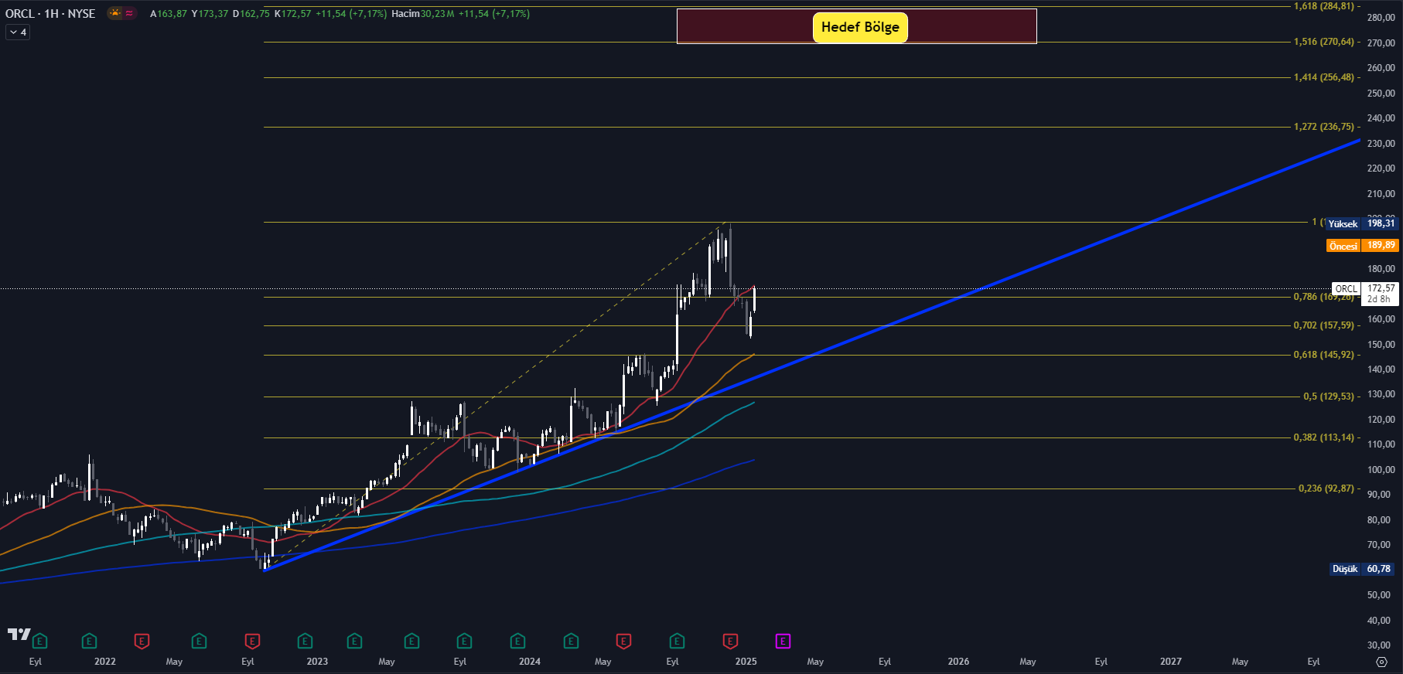Click green earnings marker above Eyl 2024

[677, 641]
